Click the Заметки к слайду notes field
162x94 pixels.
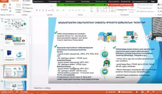(x=42, y=88)
